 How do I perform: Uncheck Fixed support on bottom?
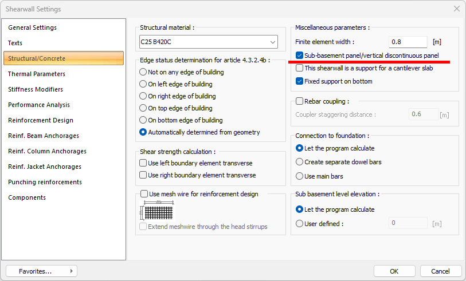(300, 81)
